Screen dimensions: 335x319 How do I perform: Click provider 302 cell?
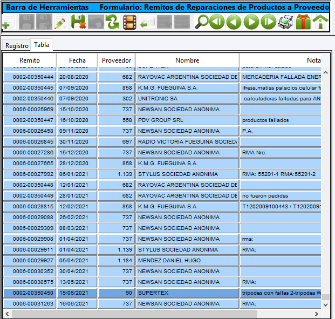[x=117, y=99]
